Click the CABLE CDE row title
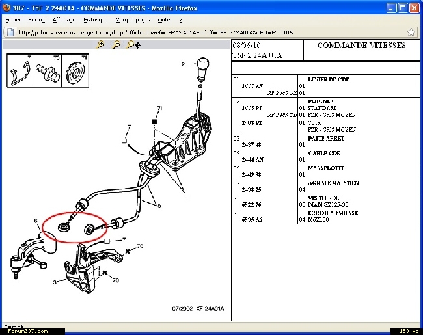Image resolution: width=423 pixels, height=335 pixels. (x=323, y=154)
